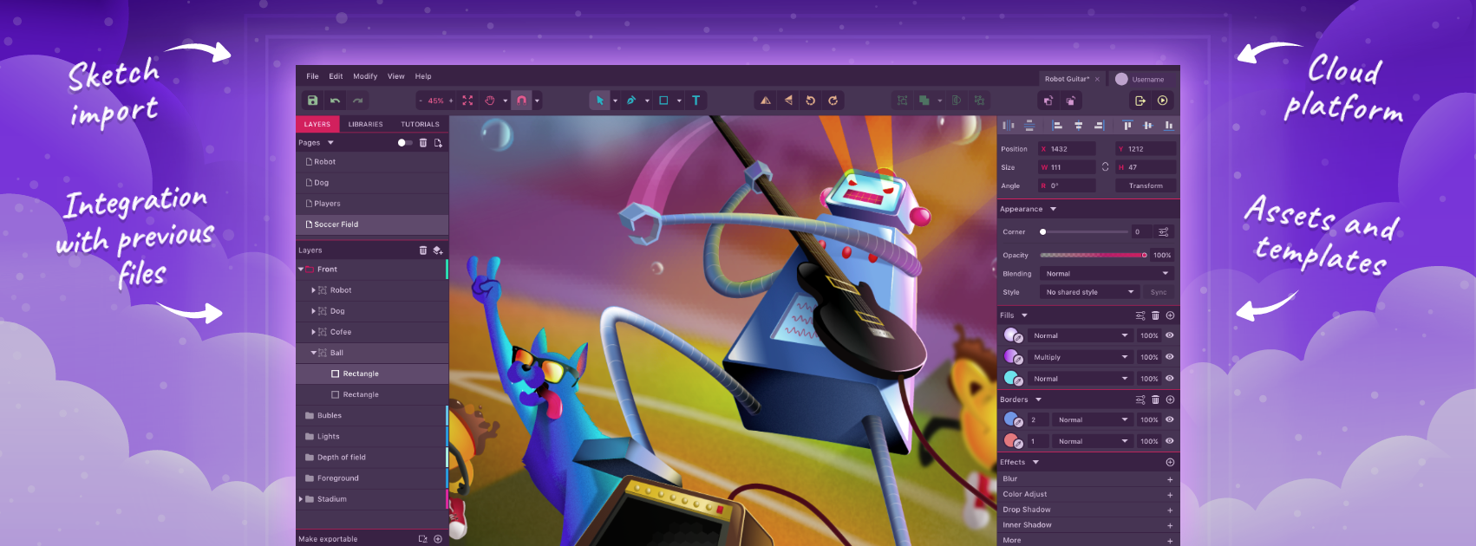Align top edges icon

click(x=1127, y=126)
